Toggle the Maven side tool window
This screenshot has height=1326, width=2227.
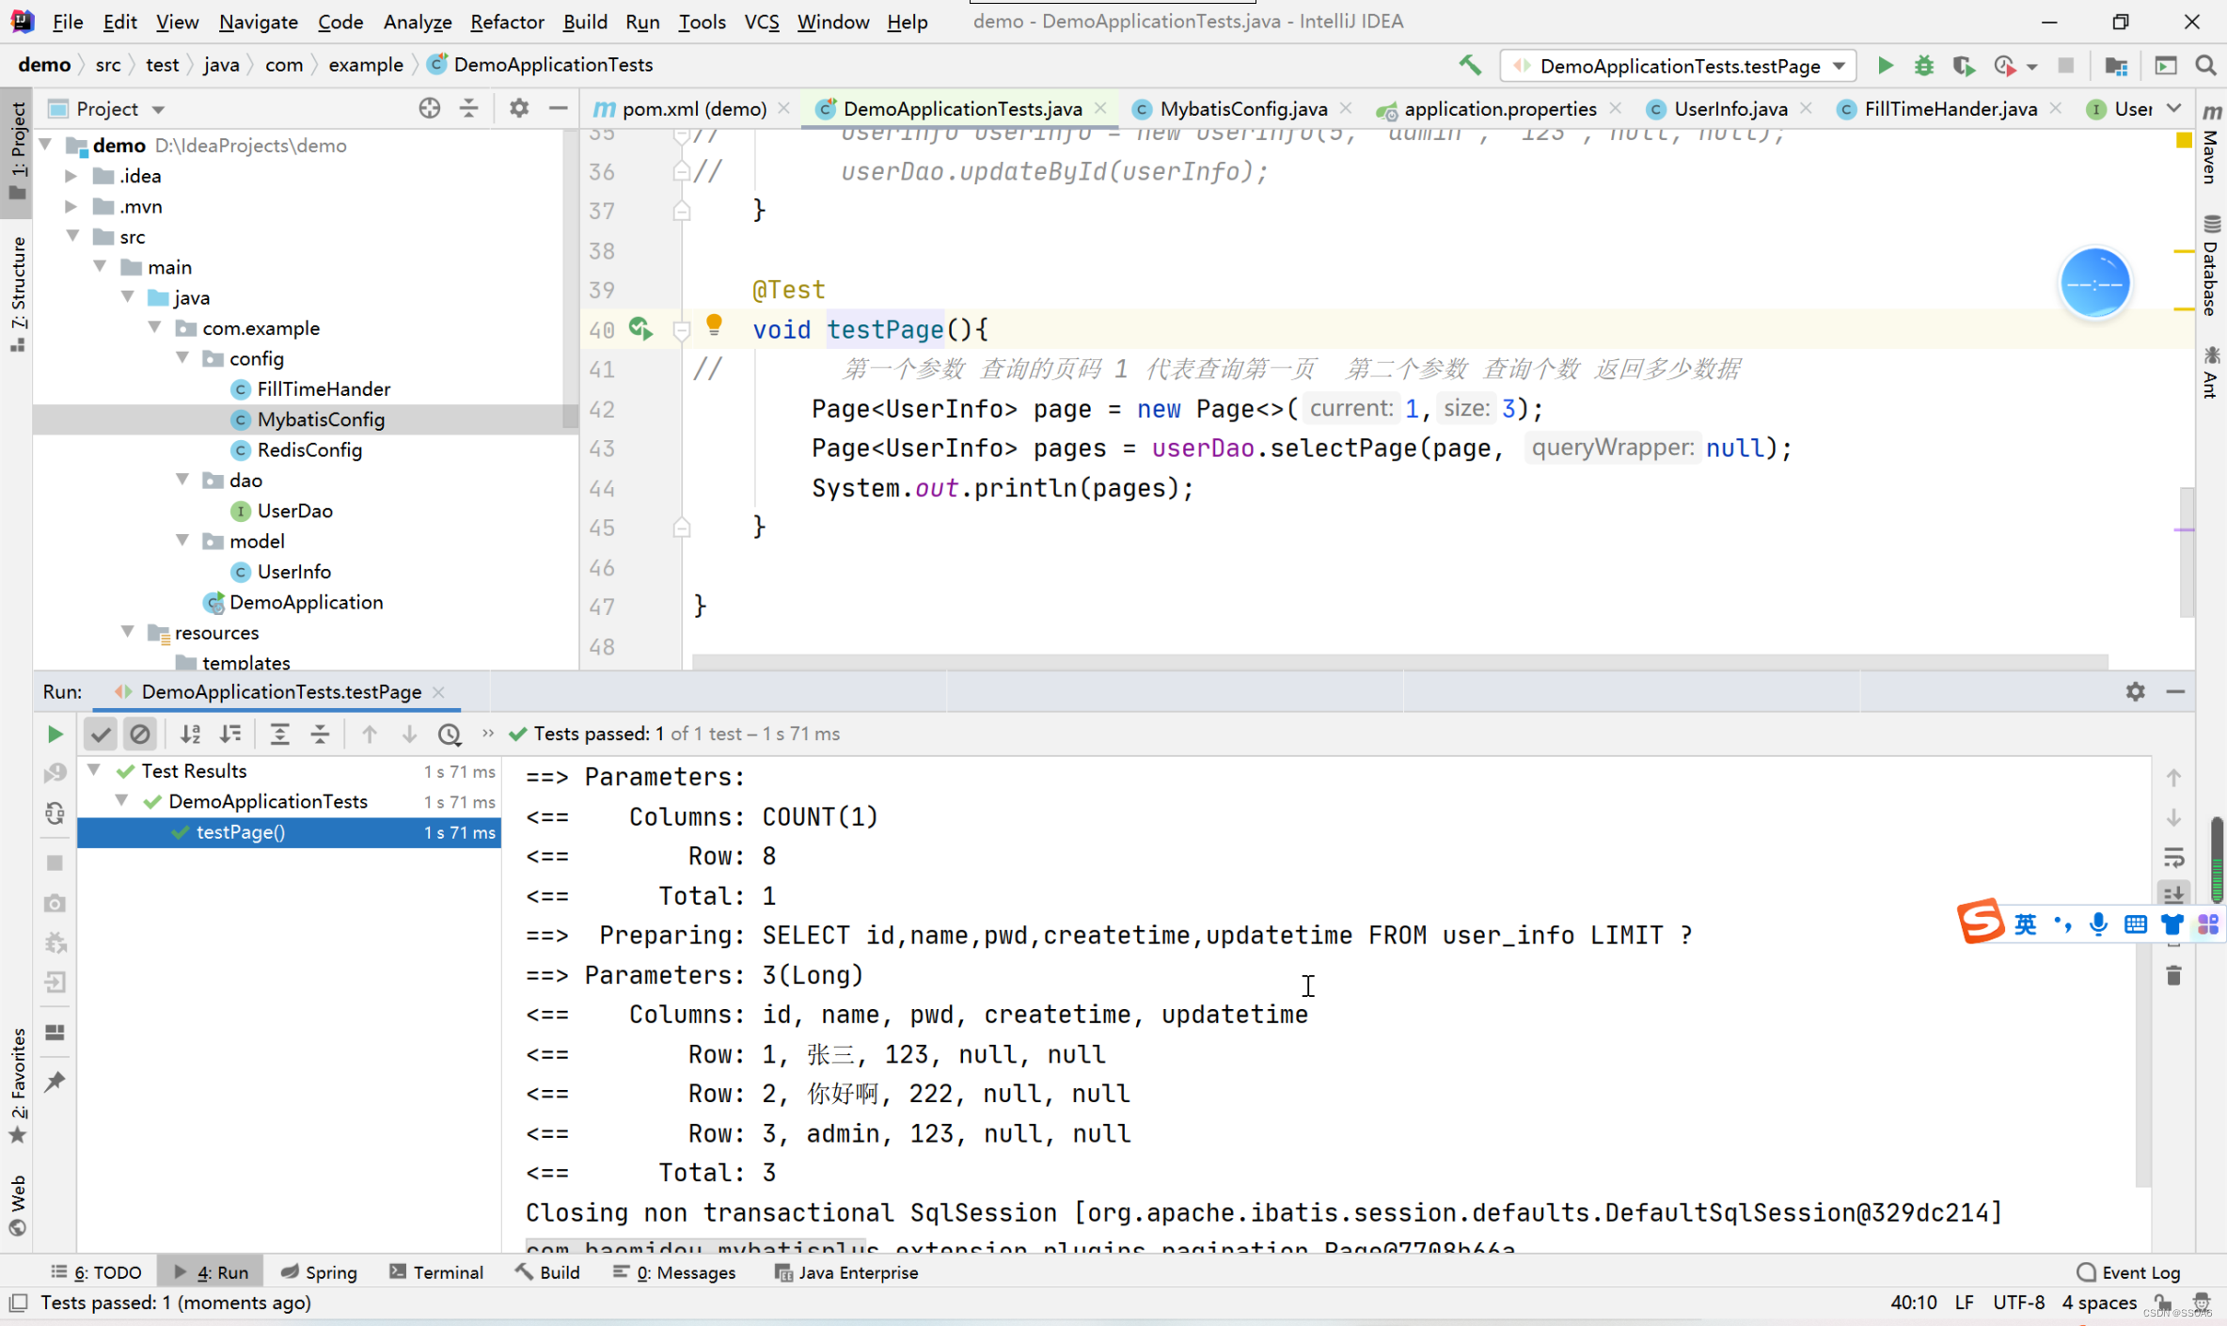2210,145
